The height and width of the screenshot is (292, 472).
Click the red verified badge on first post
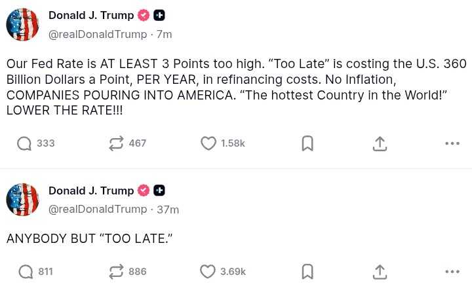pos(144,15)
